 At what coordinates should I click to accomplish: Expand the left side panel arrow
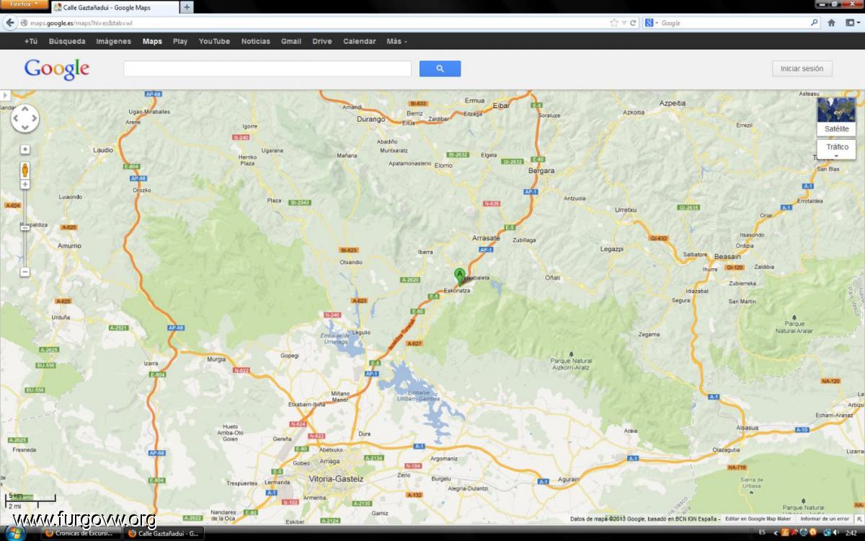click(x=5, y=95)
